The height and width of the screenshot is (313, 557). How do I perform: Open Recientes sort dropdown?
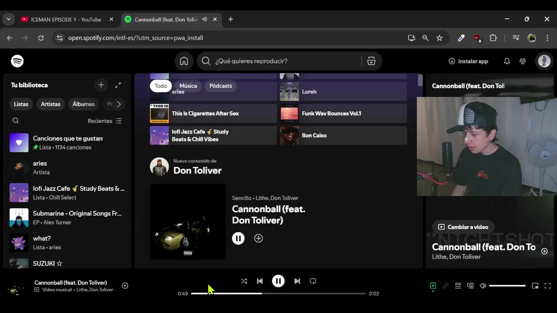tap(105, 121)
